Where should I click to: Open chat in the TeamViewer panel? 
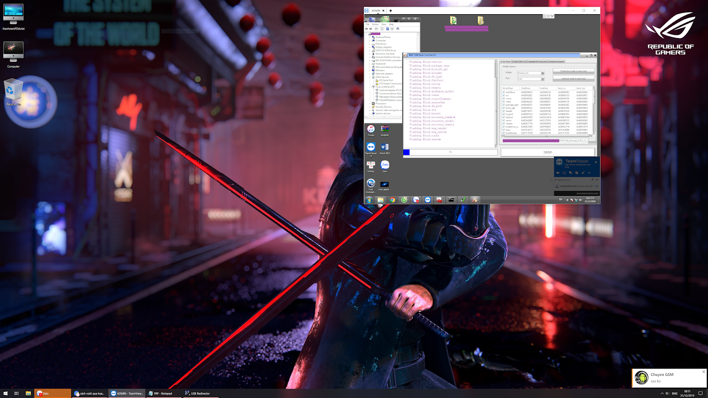(570, 172)
